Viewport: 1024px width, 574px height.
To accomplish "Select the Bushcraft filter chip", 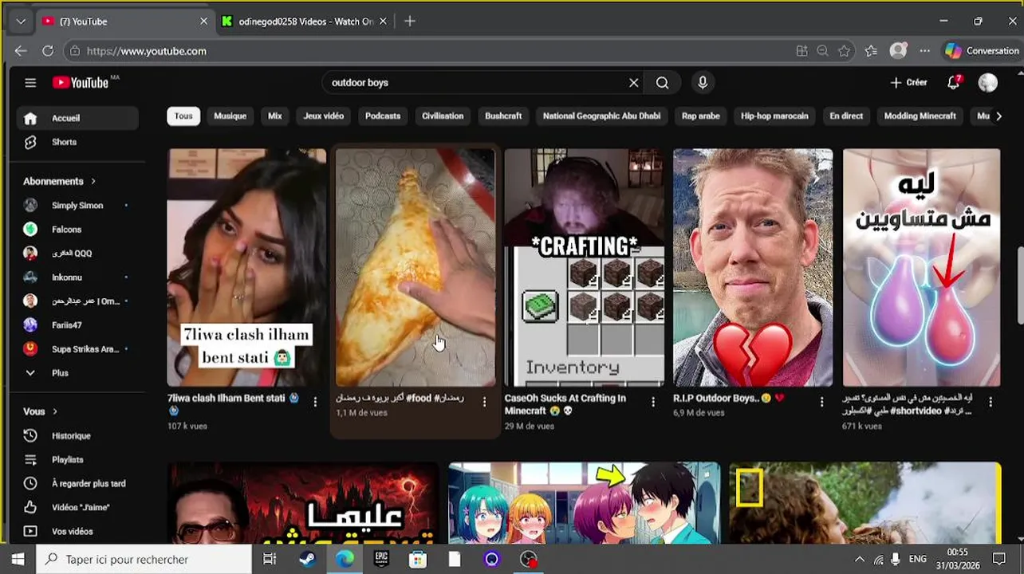I will point(503,116).
